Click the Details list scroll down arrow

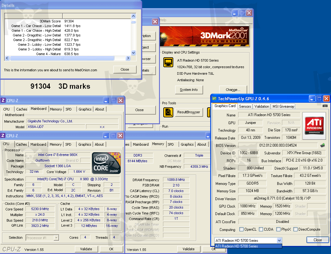(x=133, y=53)
